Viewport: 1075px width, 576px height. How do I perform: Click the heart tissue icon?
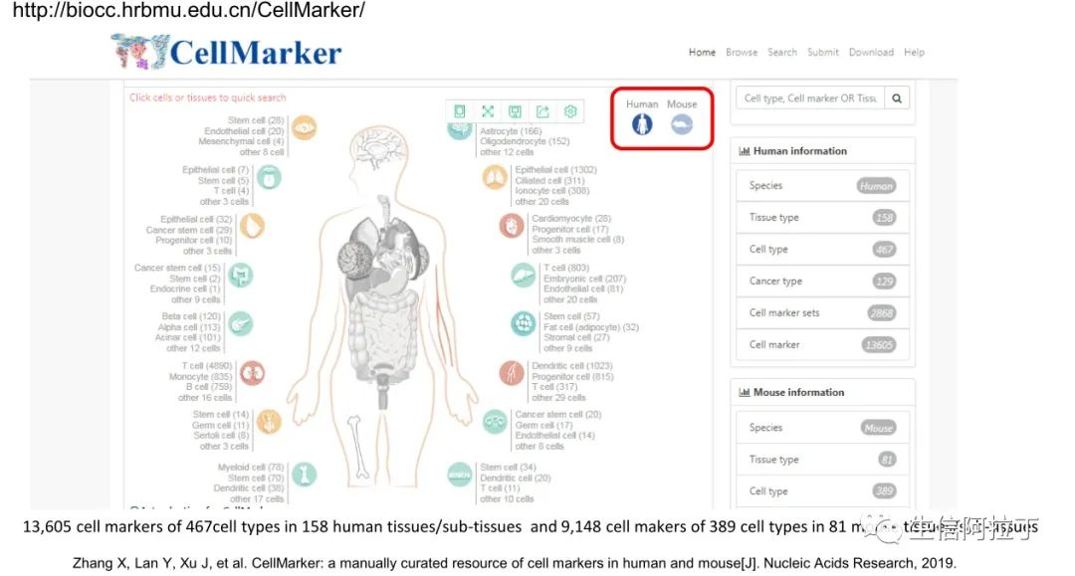pyautogui.click(x=512, y=226)
